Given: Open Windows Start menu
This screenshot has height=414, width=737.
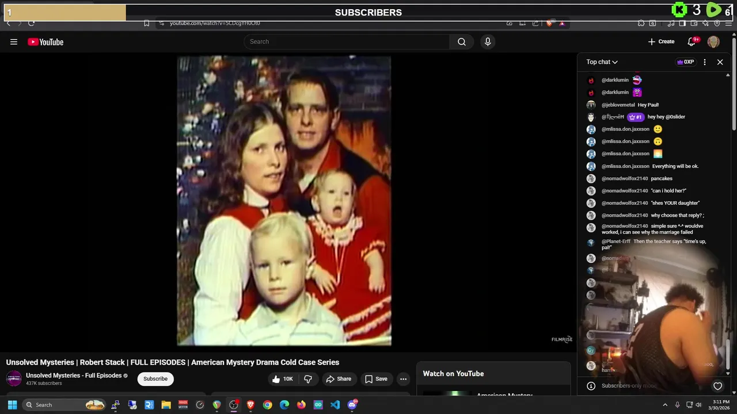Looking at the screenshot, I should tap(12, 405).
